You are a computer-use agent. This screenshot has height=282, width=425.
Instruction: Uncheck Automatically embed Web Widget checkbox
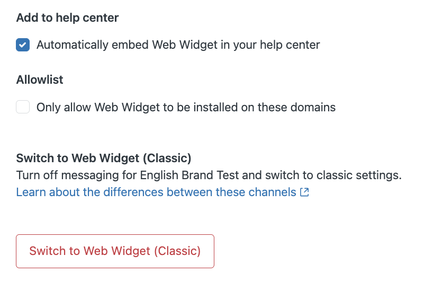(23, 45)
